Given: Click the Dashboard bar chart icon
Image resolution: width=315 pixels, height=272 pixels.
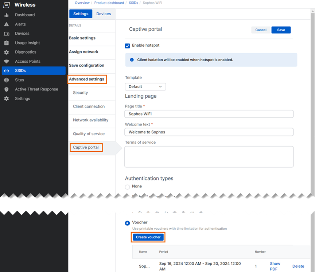Looking at the screenshot, I should (x=7, y=15).
